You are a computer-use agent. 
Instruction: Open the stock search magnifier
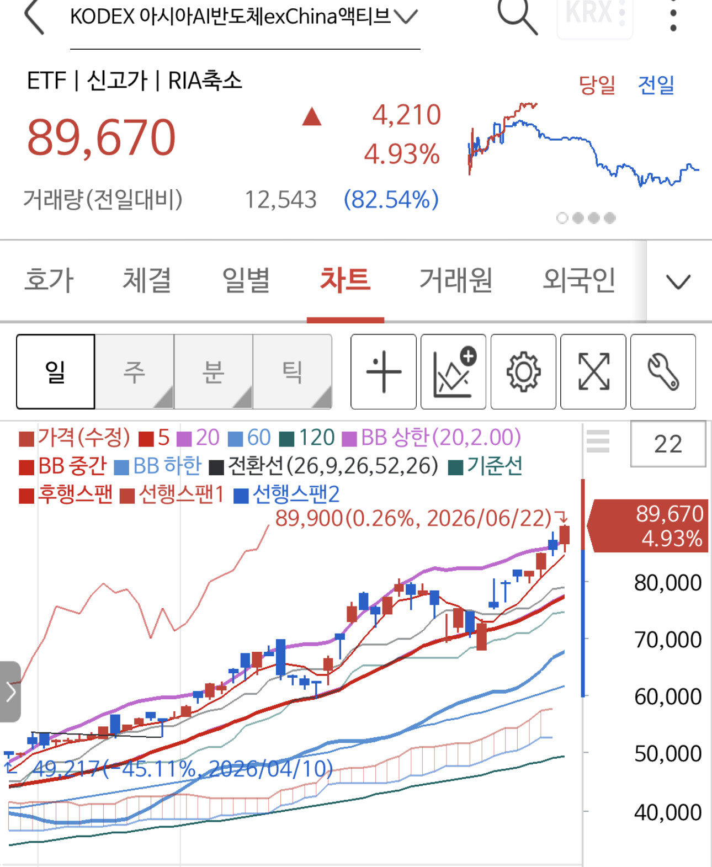(x=517, y=17)
